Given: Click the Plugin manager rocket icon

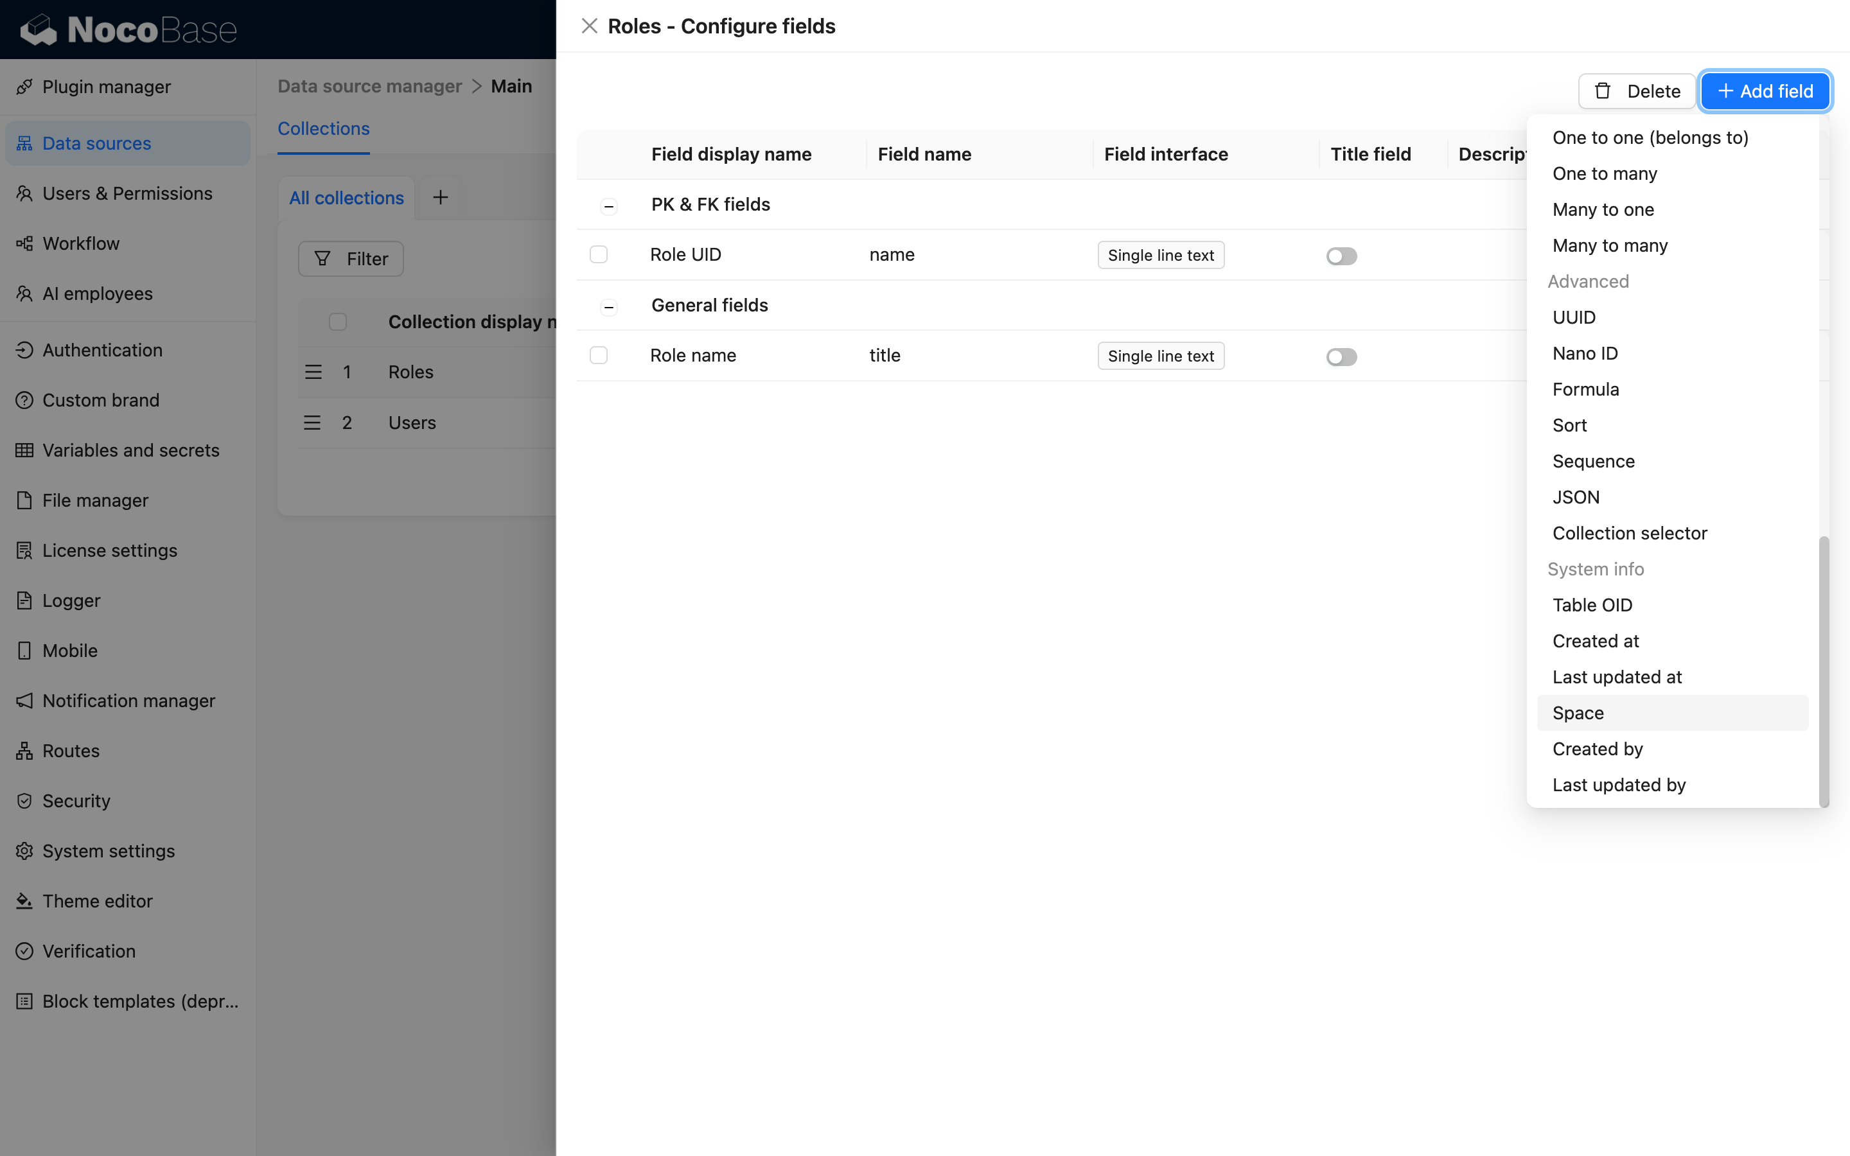Looking at the screenshot, I should pos(24,87).
